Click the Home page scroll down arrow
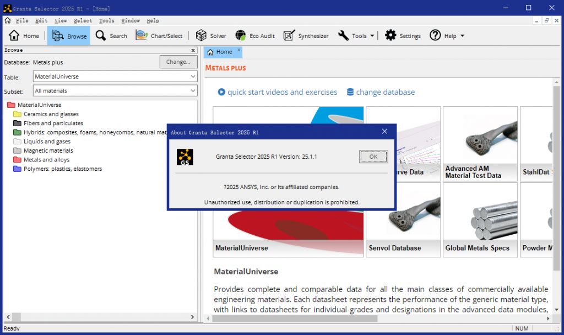 (556, 310)
